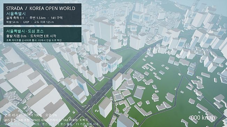Click the F2에서 연결 도로 확인 hint
The height and width of the screenshot is (127, 227).
[50, 40]
